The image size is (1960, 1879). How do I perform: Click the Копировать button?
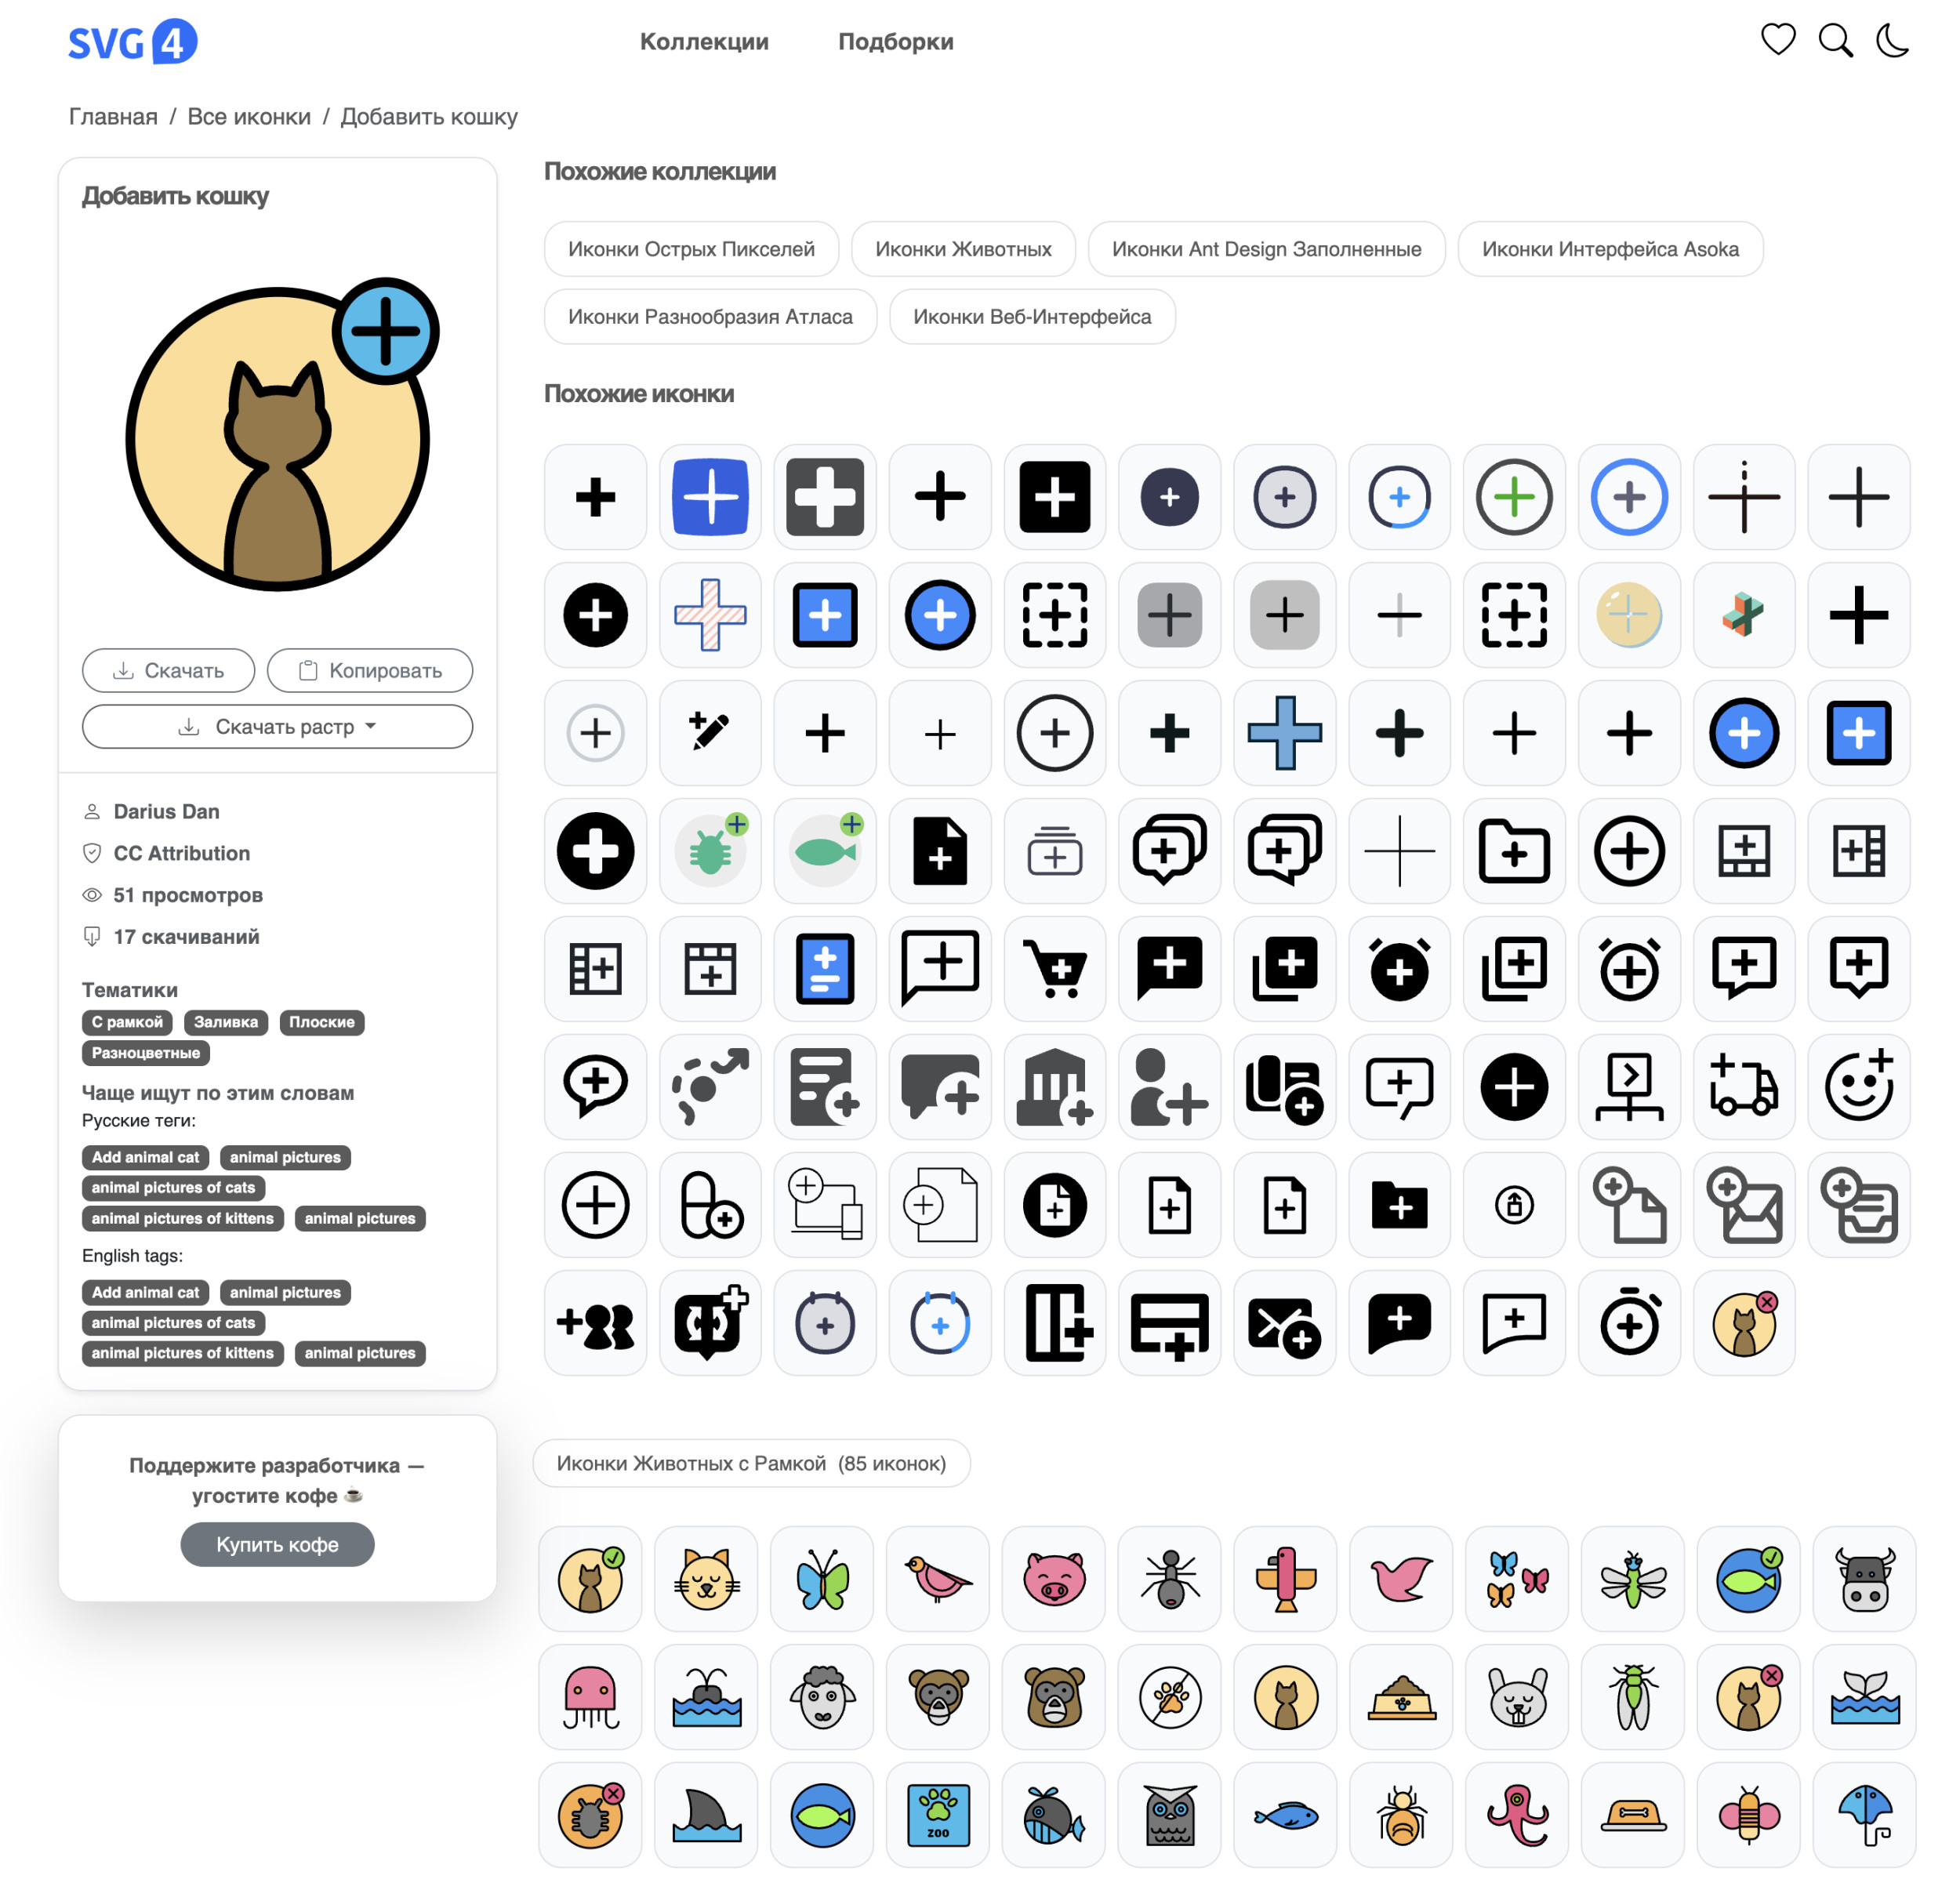pyautogui.click(x=369, y=670)
